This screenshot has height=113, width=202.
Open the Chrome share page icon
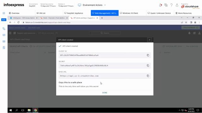pyautogui.click(x=182, y=22)
